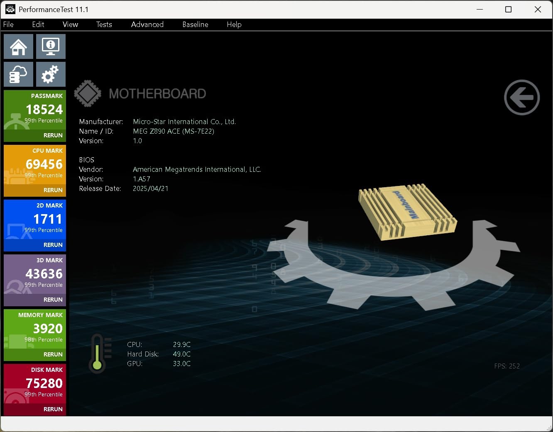Go to the Home screen icon
The image size is (553, 432).
point(18,46)
